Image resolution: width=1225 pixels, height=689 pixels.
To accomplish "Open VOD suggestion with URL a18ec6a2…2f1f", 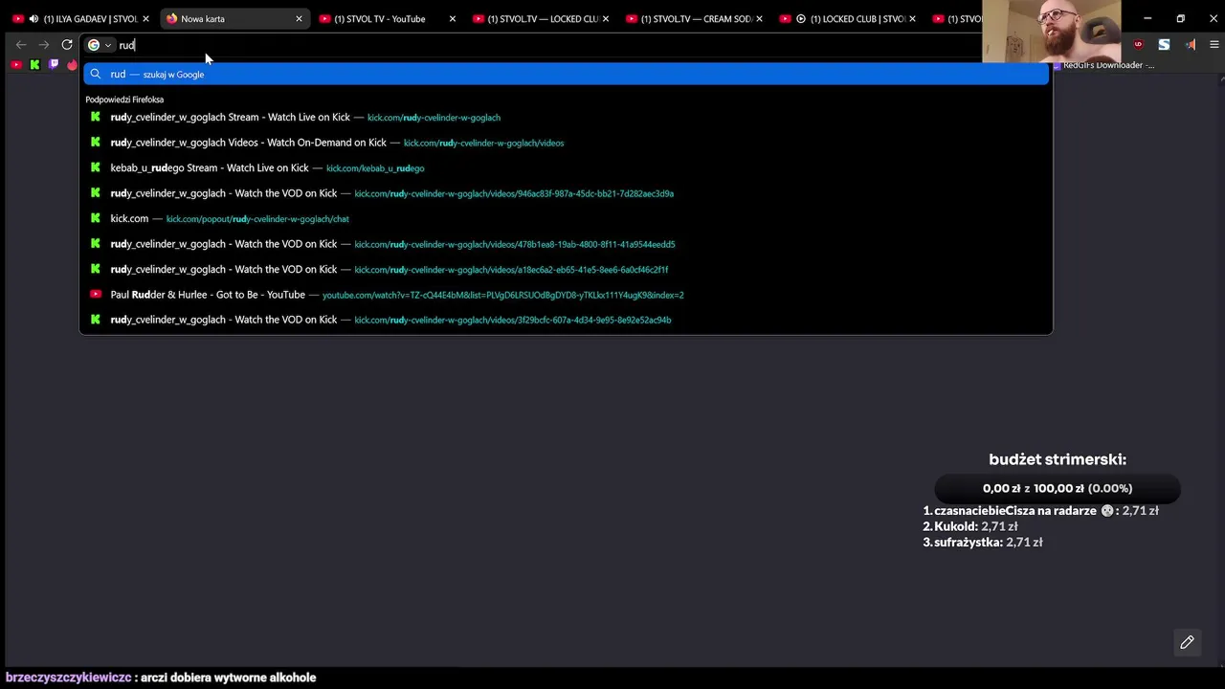I will point(566,270).
